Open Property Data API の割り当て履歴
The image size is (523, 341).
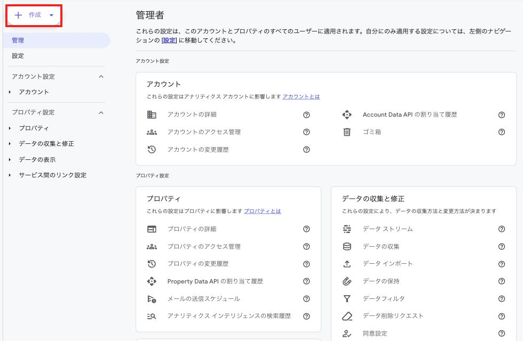tap(215, 281)
